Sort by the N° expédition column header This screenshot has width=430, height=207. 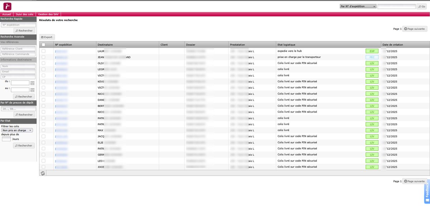75,45
